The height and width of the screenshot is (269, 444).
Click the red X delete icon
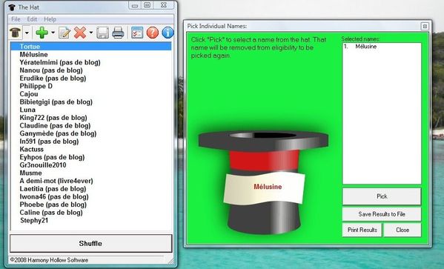(x=80, y=33)
